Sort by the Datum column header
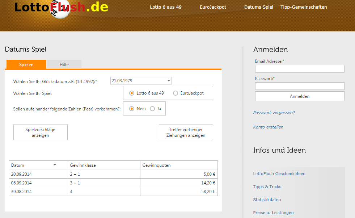 pyautogui.click(x=38, y=165)
